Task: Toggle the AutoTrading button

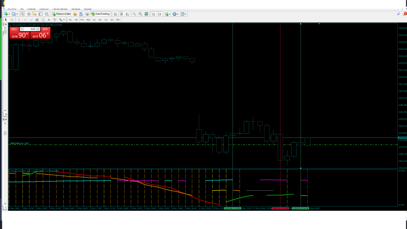Action: 100,14
